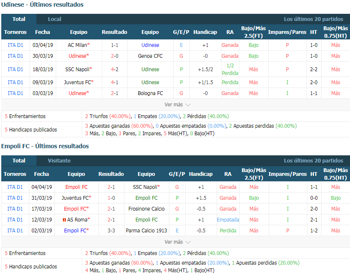Select the Total tab in Udinese results
Viewport: 350px width, 273px height.
click(19, 19)
